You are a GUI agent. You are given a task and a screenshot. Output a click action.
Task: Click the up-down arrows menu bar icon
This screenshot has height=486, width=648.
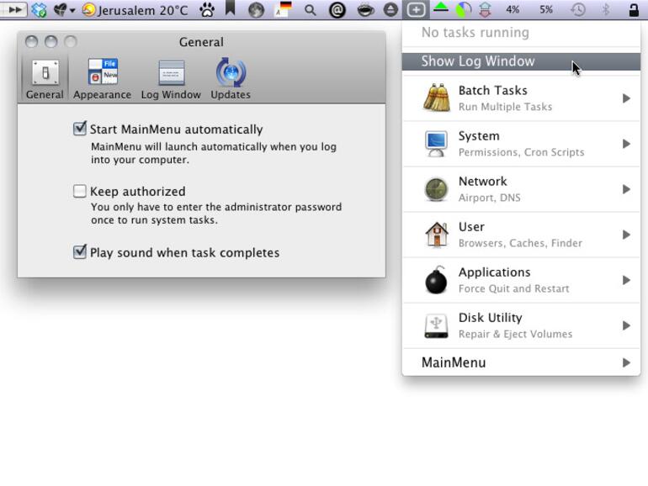tap(485, 9)
